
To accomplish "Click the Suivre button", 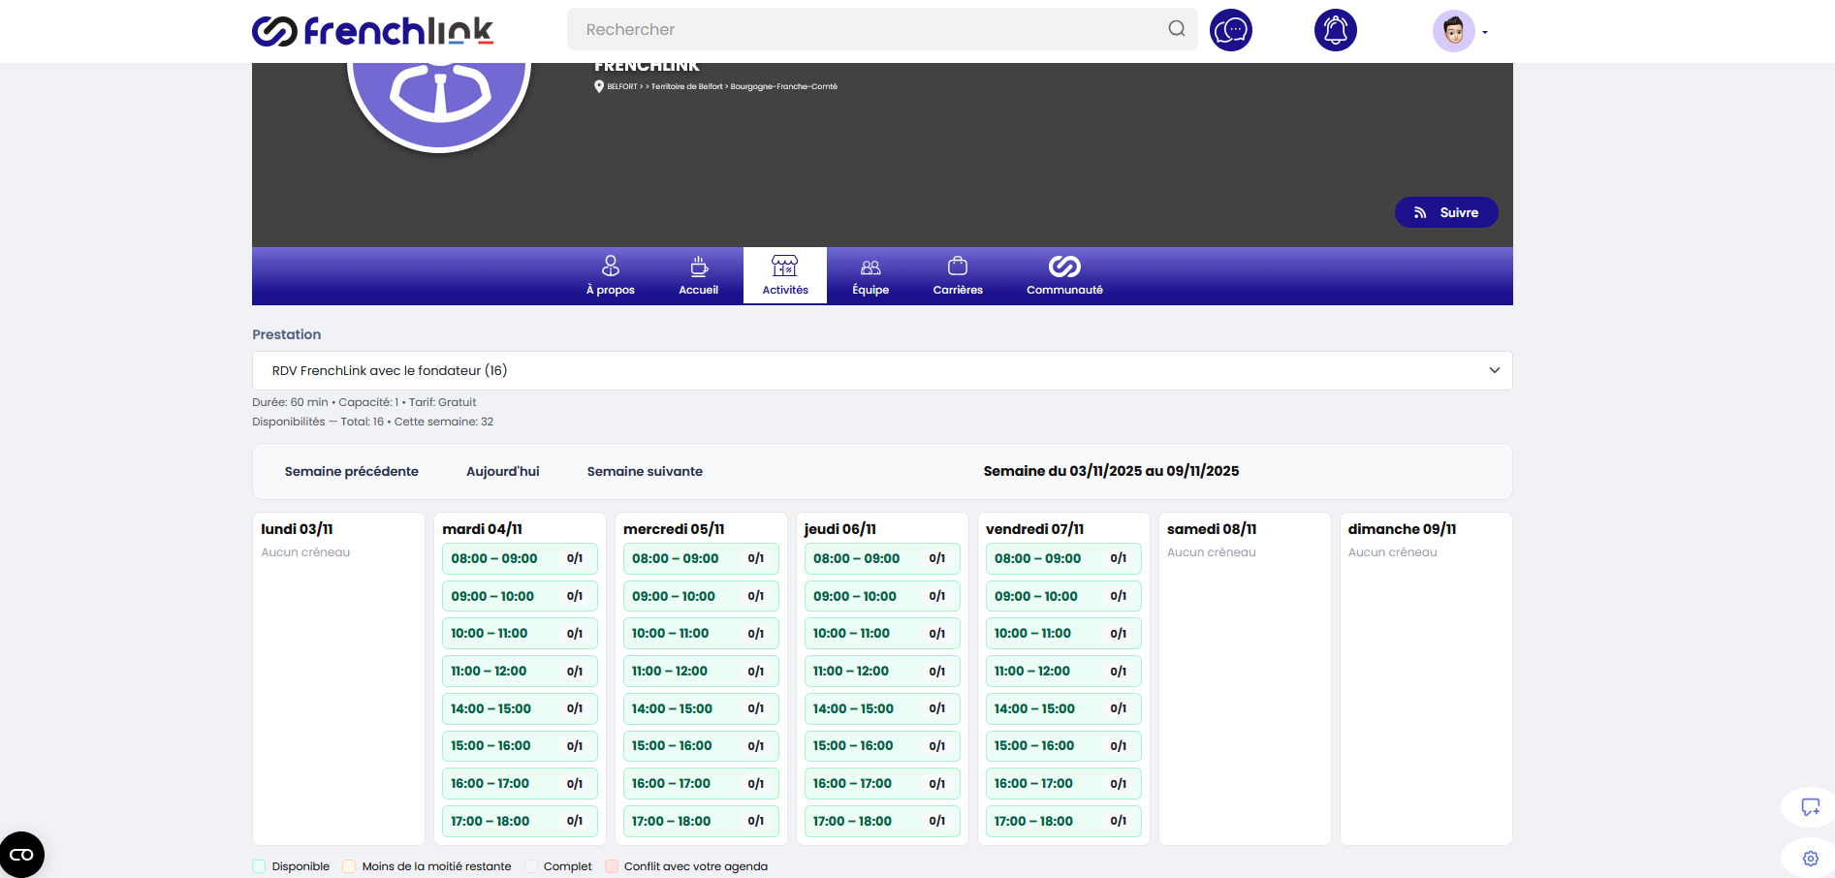I will coord(1445,212).
